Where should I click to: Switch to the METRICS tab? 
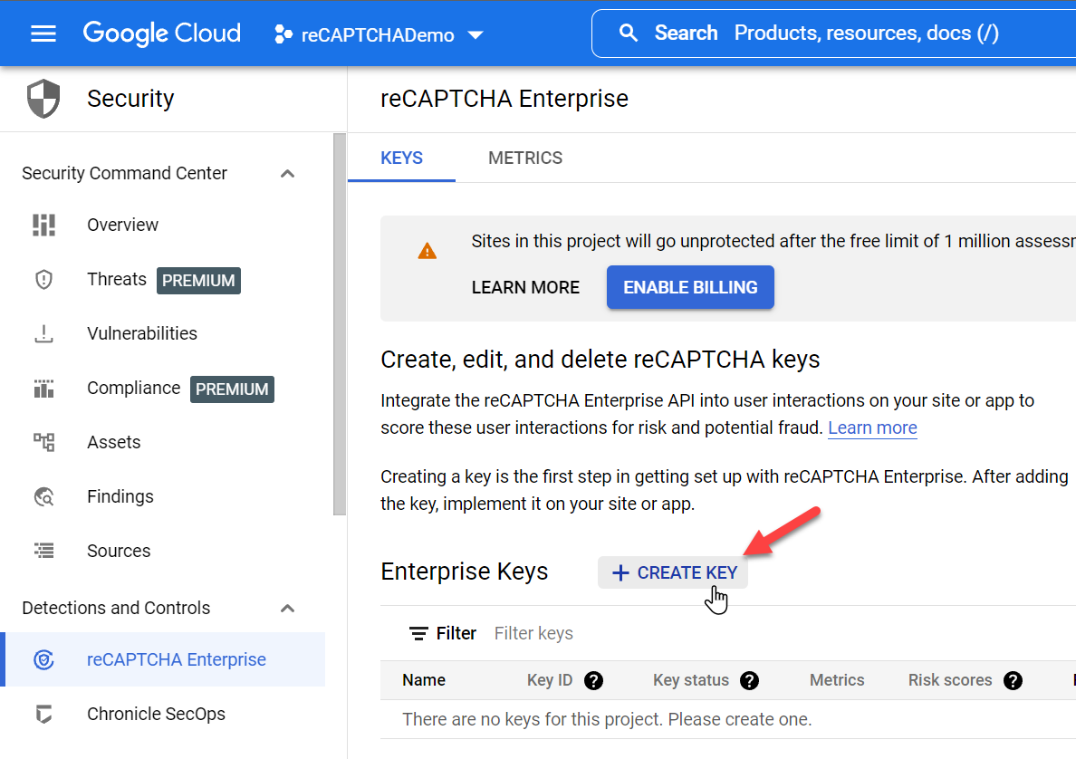click(525, 158)
